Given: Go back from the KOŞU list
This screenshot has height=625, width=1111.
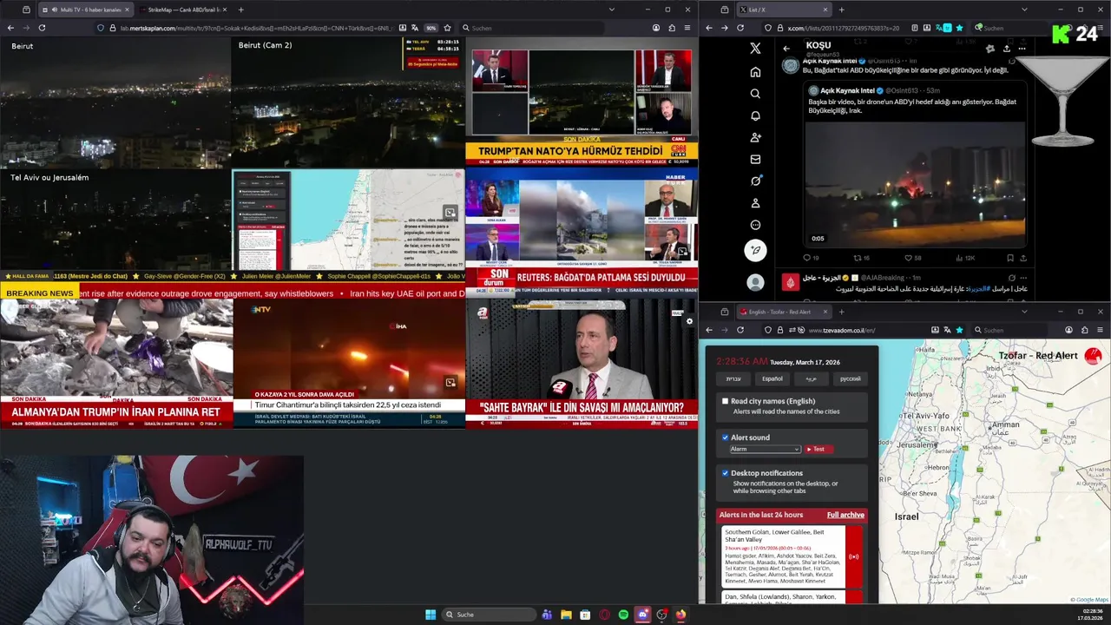Looking at the screenshot, I should 786,49.
